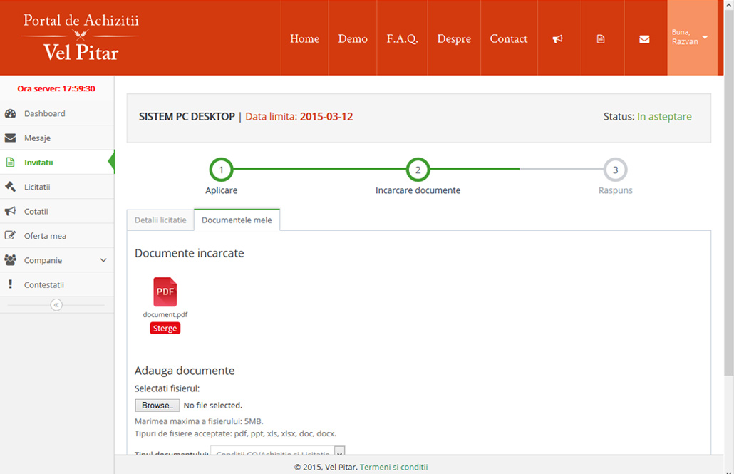Click the No file selected text
This screenshot has width=734, height=474.
[x=213, y=406]
